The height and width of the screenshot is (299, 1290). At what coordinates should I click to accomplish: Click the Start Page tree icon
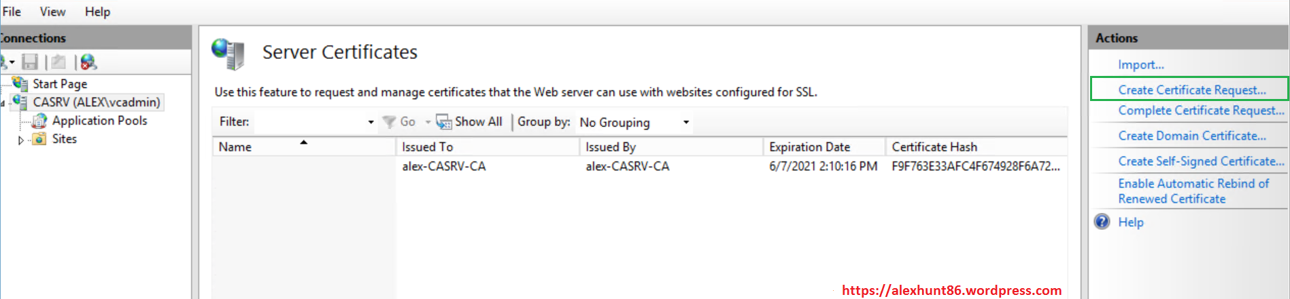coord(20,83)
